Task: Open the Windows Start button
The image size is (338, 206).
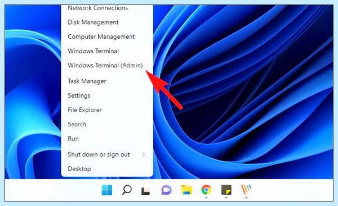Action: pos(107,190)
